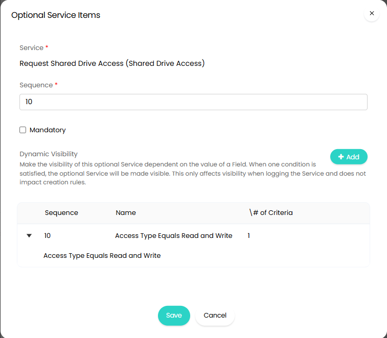
Task: Click the # of Criteria column header
Action: pos(271,212)
